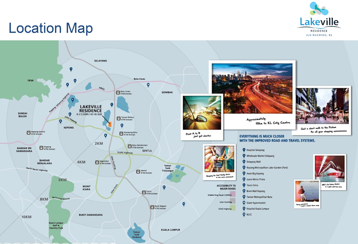Click the Kepong KTM Station icon
This screenshot has width=358, height=244.
tap(41, 148)
